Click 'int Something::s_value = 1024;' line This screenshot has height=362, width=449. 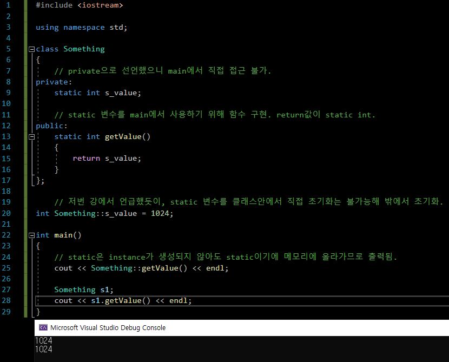click(104, 213)
